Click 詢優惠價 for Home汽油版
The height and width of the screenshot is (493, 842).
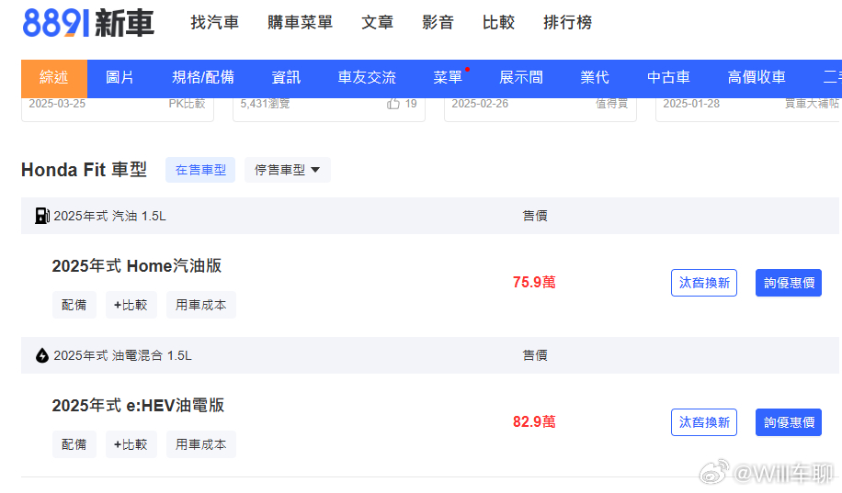click(x=789, y=283)
